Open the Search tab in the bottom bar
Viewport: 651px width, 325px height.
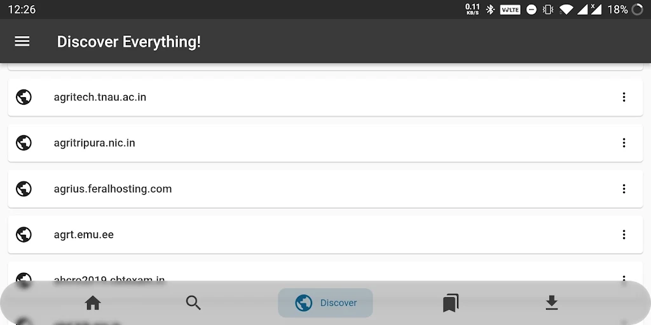[x=193, y=303]
